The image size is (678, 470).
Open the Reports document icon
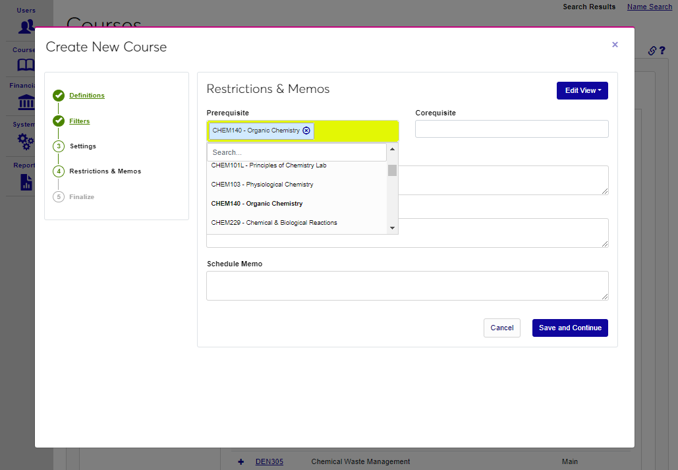[x=26, y=182]
